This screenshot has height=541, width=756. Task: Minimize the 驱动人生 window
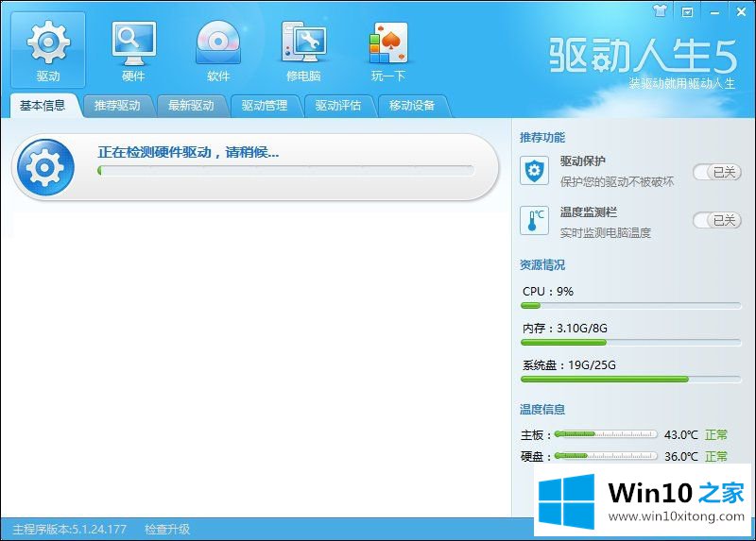[714, 12]
